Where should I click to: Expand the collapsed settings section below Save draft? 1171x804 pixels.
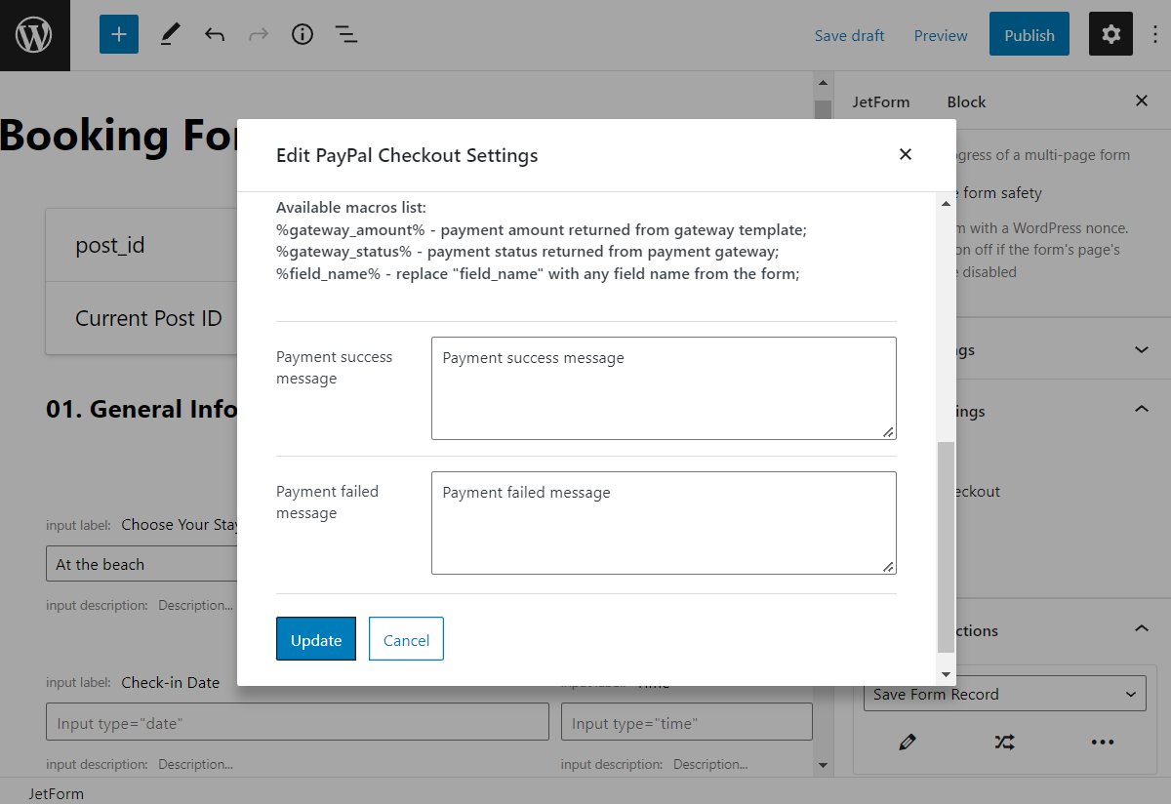coord(1141,348)
